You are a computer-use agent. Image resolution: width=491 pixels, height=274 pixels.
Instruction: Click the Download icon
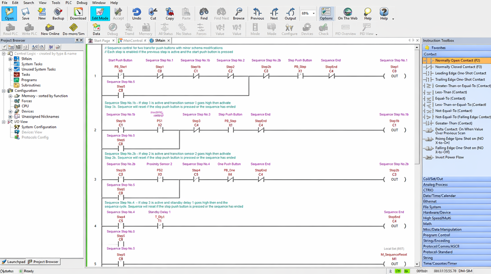click(x=78, y=14)
